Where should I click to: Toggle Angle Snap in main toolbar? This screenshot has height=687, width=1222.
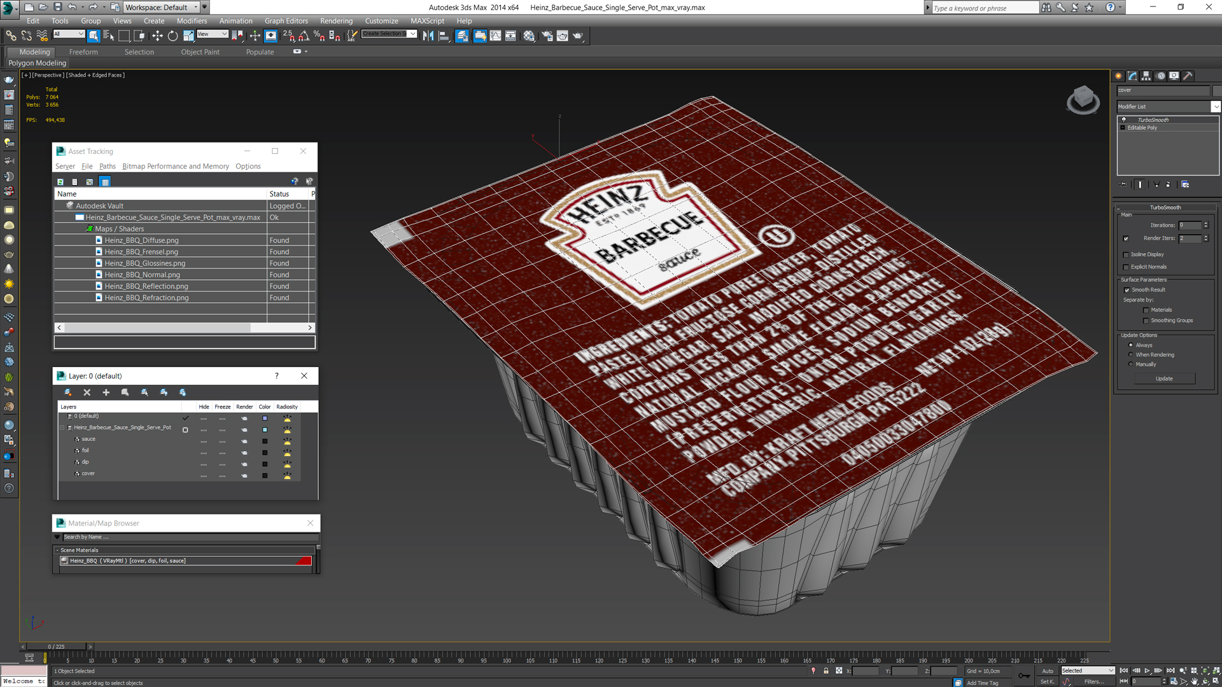click(304, 36)
